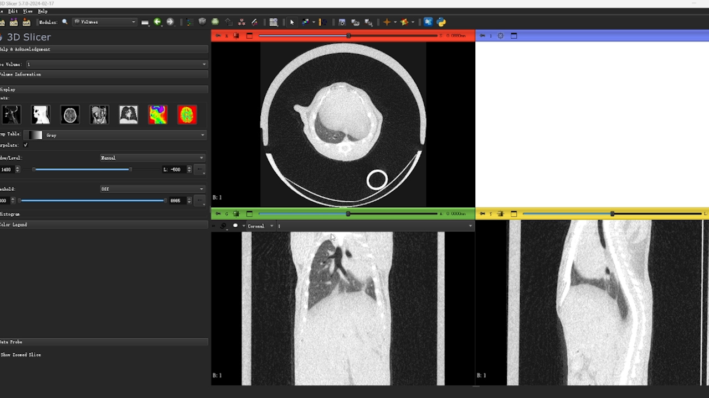This screenshot has width=709, height=398.
Task: Toggle slice link icon in the yellow view
Action: point(501,214)
